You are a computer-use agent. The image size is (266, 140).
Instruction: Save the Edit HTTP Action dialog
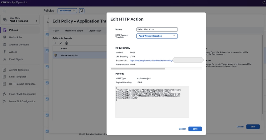click(195, 129)
